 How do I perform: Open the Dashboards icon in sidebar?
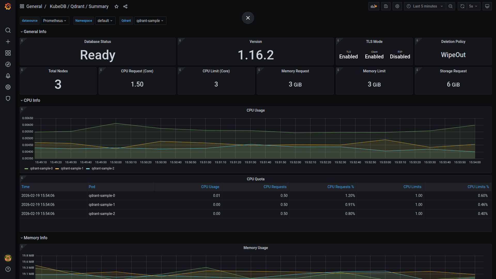point(8,53)
